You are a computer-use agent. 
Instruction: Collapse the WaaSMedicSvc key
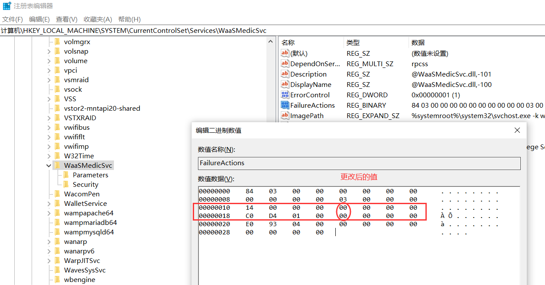49,166
